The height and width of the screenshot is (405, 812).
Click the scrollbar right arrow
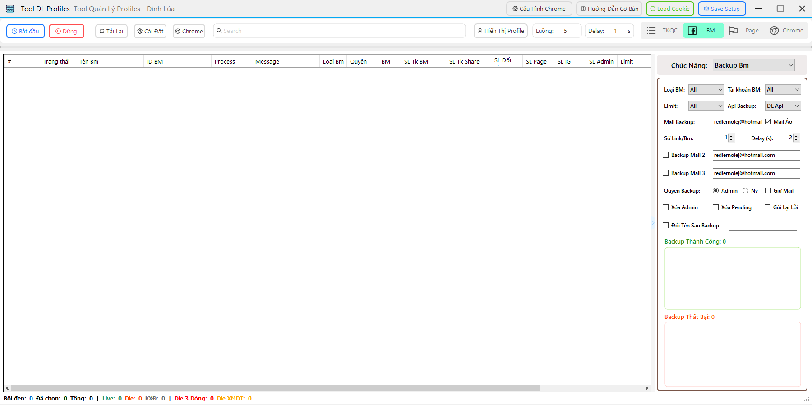pos(647,388)
